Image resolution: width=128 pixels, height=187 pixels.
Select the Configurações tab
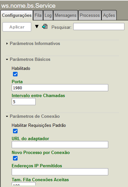(17, 15)
